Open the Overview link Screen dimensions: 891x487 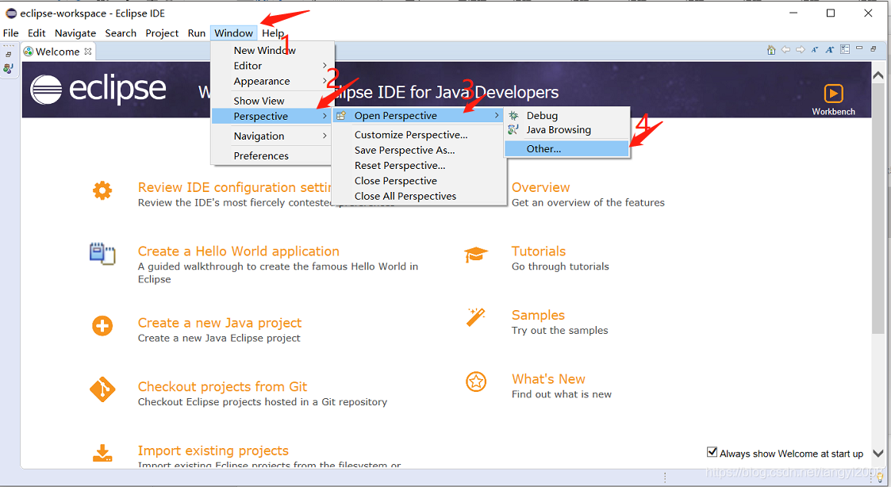coord(540,187)
